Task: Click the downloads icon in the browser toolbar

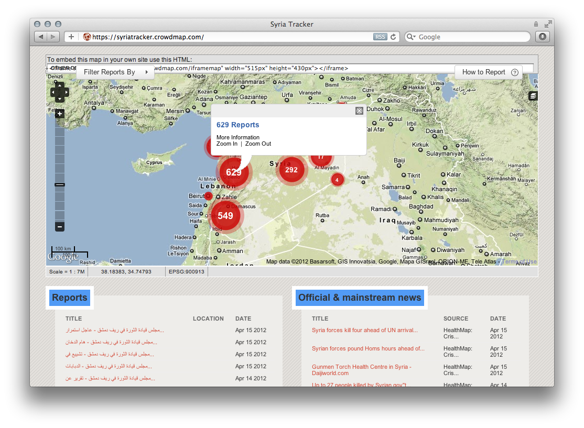Action: pos(543,37)
